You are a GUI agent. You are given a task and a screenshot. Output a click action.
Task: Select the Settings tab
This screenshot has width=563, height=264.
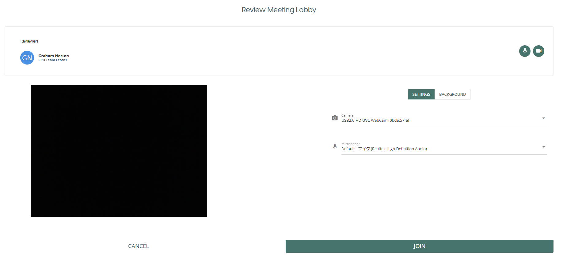[x=421, y=95]
